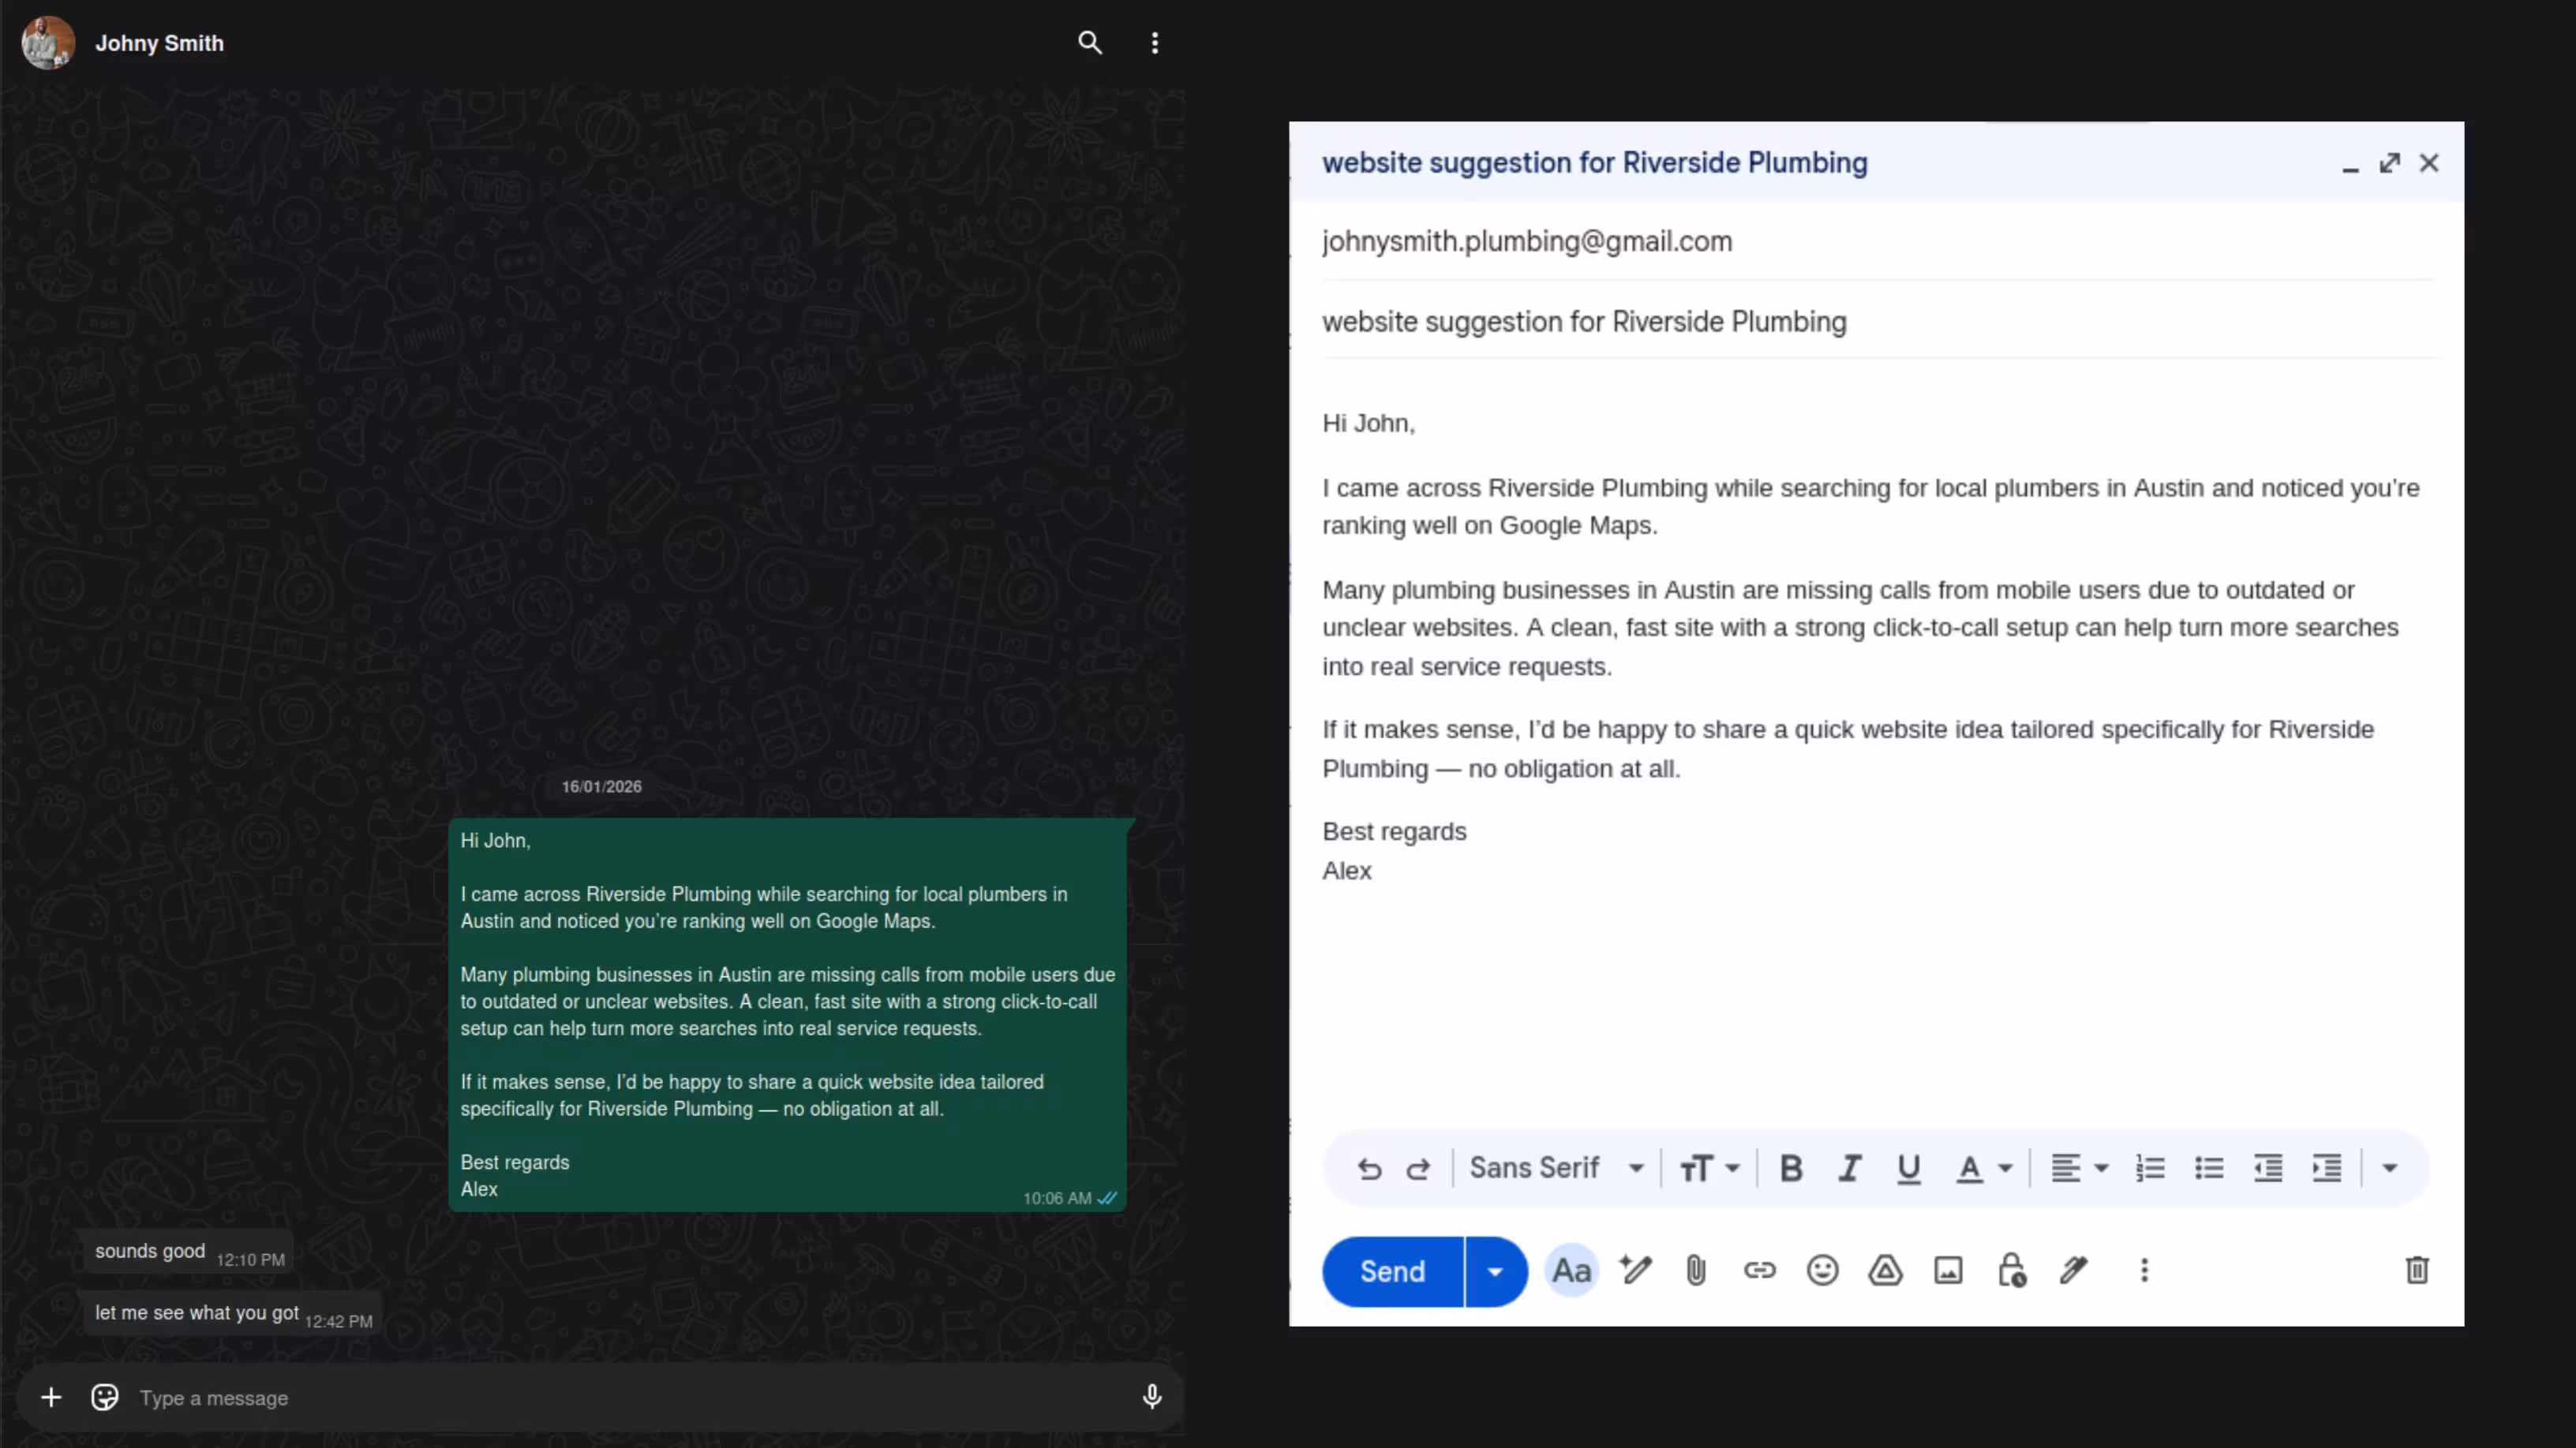The width and height of the screenshot is (2576, 1448).
Task: Open the WhatsApp chat menu with three dots
Action: [1155, 43]
